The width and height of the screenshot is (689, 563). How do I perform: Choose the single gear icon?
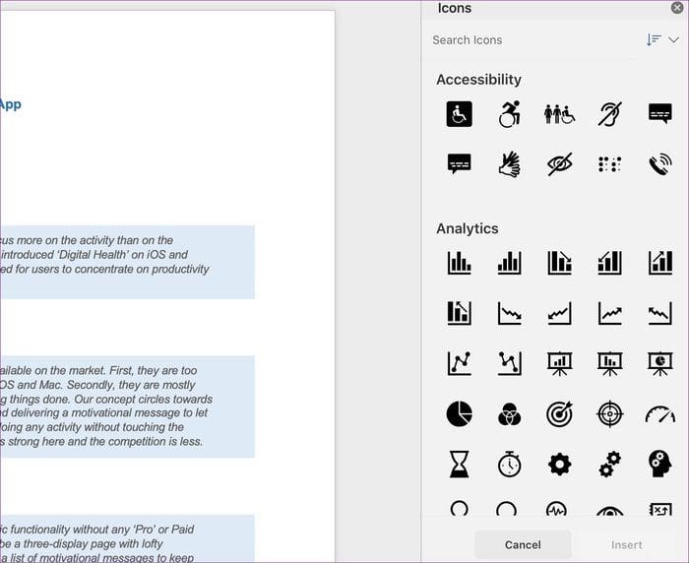pos(560,465)
